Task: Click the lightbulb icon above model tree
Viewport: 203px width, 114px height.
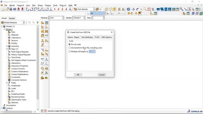Action: pos(37,22)
